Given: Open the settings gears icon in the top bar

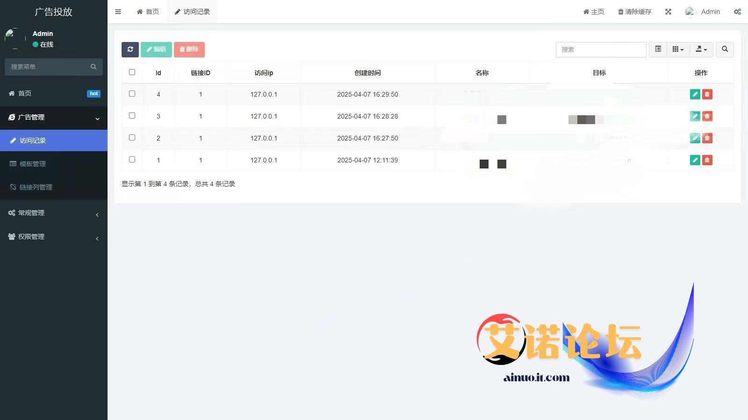Looking at the screenshot, I should 737,12.
